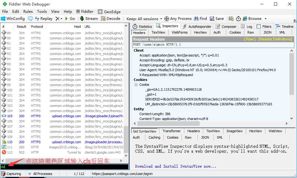Screen dimensions: 297x178
Task: Select request HexView inspector tab
Action: pyautogui.click(x=201, y=32)
